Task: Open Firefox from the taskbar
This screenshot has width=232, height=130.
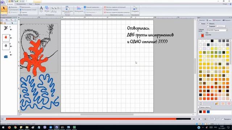Action: tap(9, 127)
